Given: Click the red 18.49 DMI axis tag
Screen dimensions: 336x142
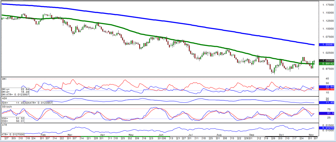Looking at the screenshot, I should pyautogui.click(x=327, y=89).
